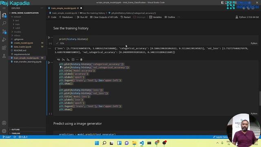The width and height of the screenshot is (261, 147).
Task: Open File Explorer from taskbar
Action: pyautogui.click(x=134, y=143)
